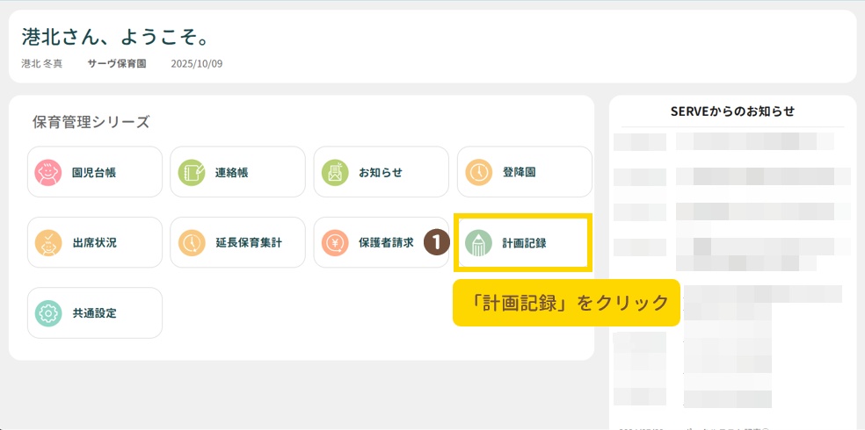Click the green envelope icon for お知らせ
The width and height of the screenshot is (865, 430).
335,172
